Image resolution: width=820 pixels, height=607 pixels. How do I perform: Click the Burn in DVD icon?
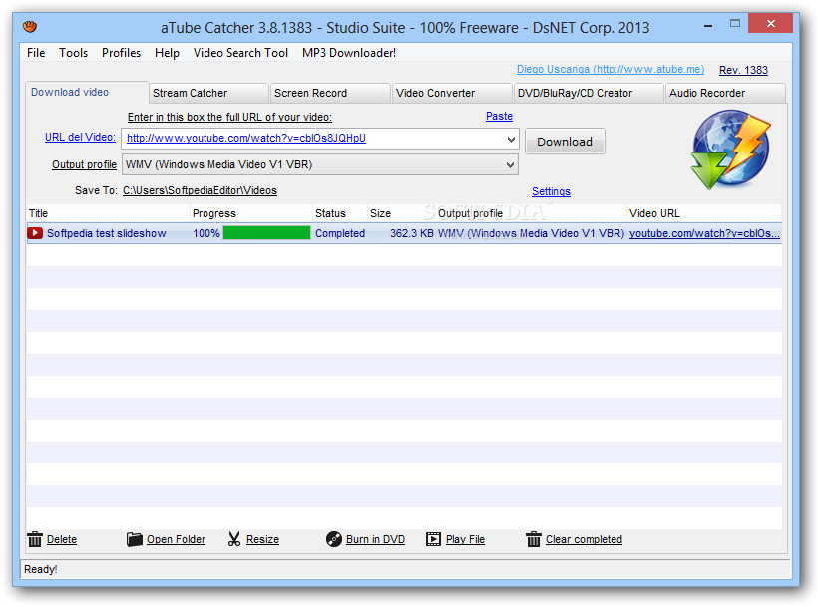tap(333, 539)
